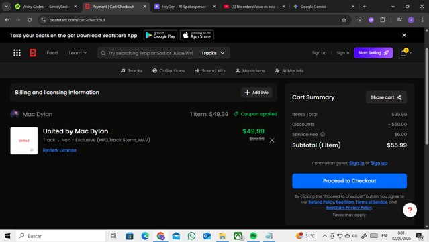Open Spotify from the taskbar

[253, 236]
